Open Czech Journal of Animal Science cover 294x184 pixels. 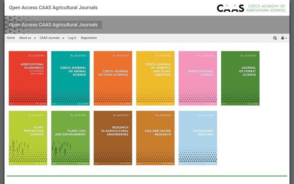70,78
